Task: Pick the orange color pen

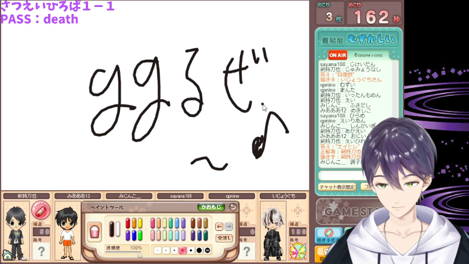Action: [134, 223]
